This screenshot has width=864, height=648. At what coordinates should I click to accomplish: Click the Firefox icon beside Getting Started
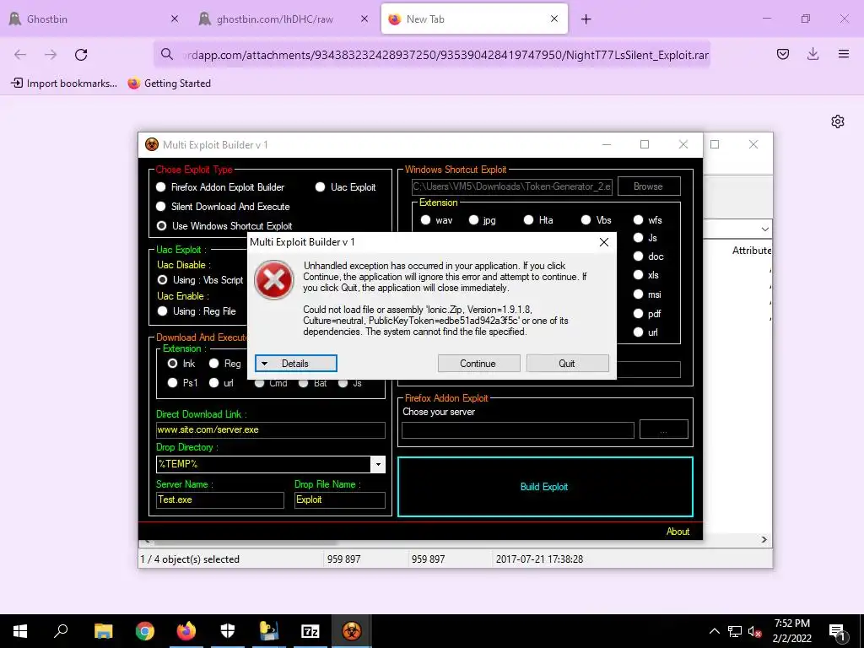(x=134, y=84)
